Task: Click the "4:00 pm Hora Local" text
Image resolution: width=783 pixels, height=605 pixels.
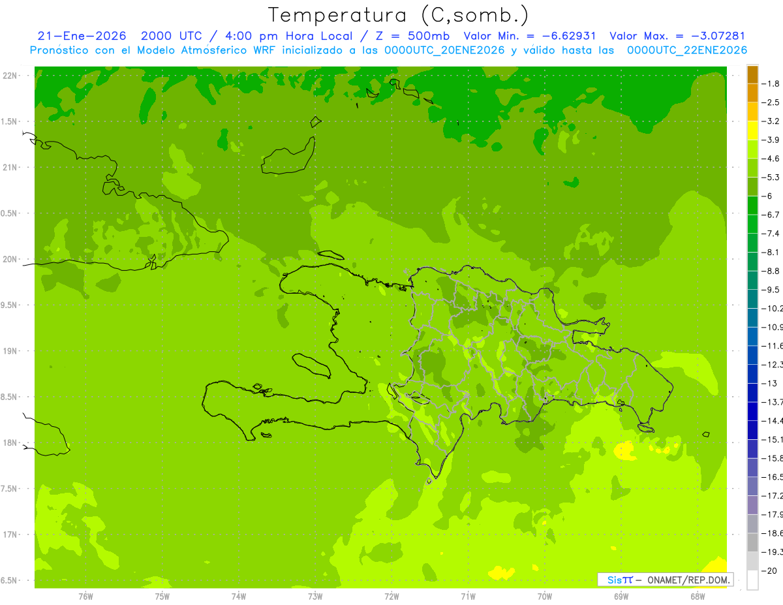Action: pos(289,36)
